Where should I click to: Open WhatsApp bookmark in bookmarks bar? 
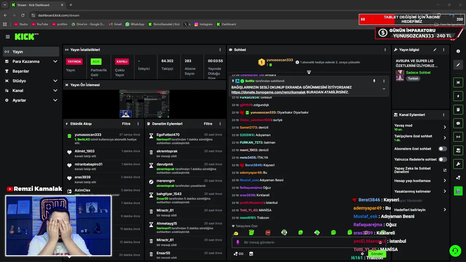(x=135, y=24)
